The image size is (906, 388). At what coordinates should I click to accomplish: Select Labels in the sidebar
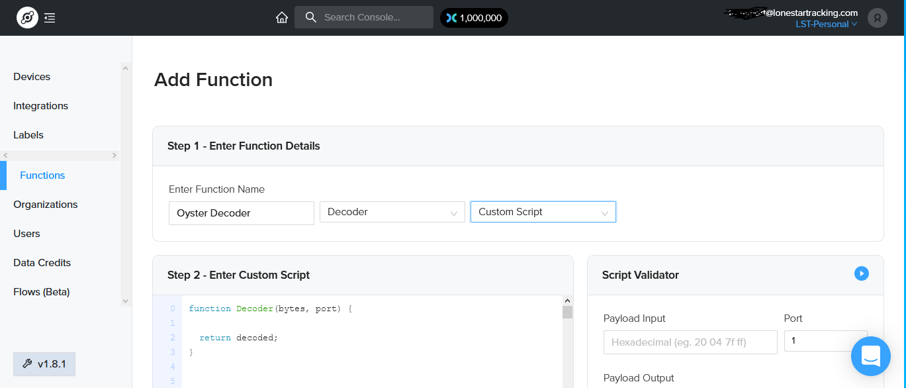pos(28,135)
